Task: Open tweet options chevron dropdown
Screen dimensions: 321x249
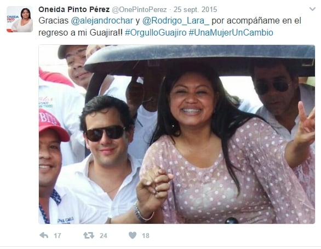Action: [x=312, y=9]
